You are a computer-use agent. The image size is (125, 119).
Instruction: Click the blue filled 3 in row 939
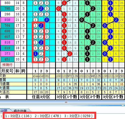tap(47, 20)
